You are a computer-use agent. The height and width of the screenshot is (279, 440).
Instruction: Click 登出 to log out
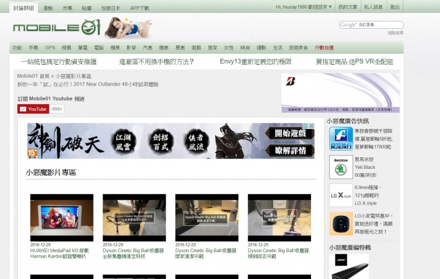click(x=395, y=7)
